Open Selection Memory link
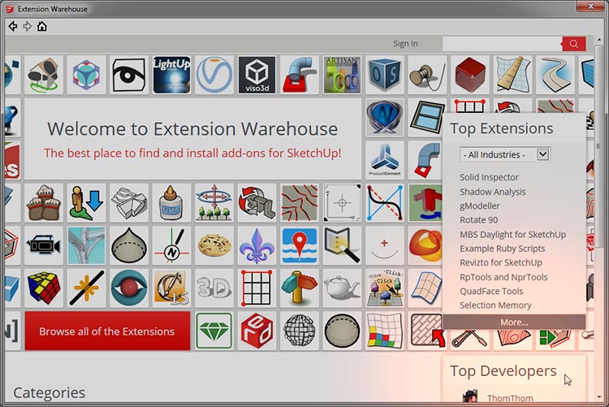 point(495,305)
